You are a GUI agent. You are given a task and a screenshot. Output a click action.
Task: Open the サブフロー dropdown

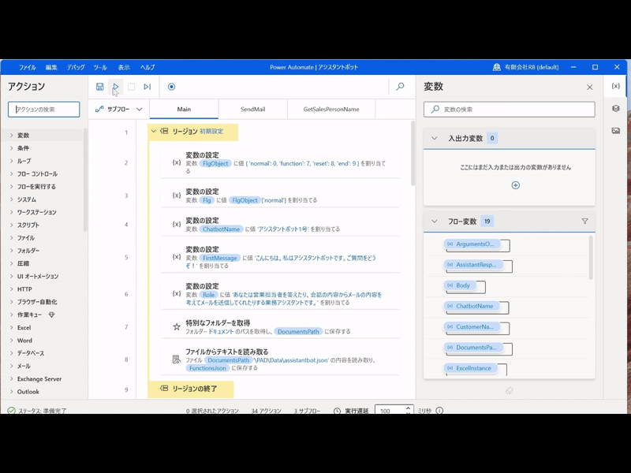(x=119, y=110)
